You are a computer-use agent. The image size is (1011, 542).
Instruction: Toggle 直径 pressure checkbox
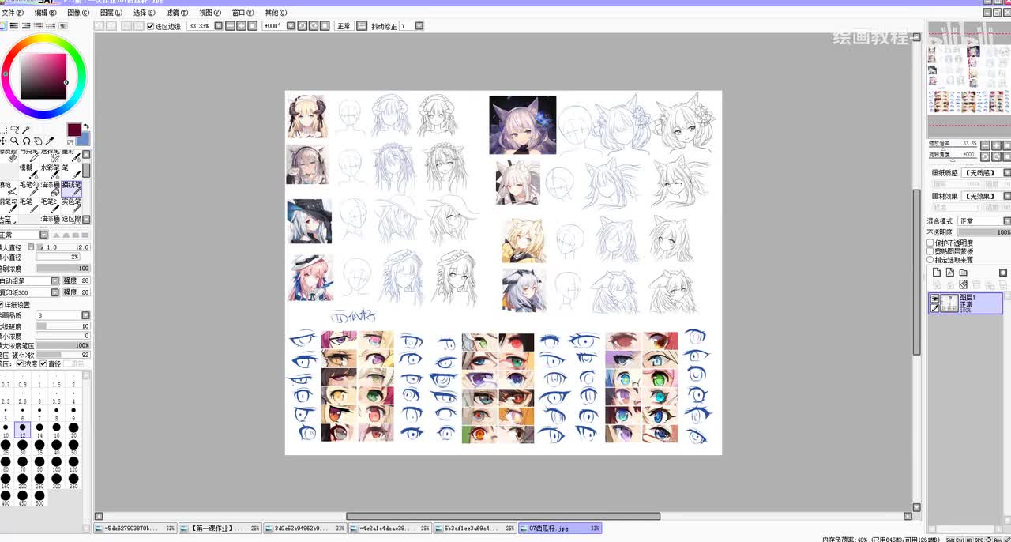click(43, 364)
